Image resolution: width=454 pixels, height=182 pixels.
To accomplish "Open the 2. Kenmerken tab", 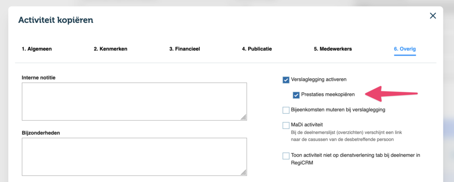I will [110, 49].
